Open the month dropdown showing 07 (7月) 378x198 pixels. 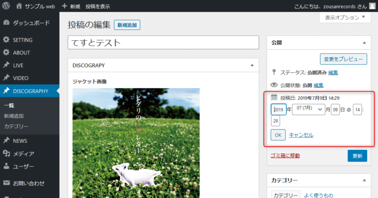pyautogui.click(x=309, y=109)
